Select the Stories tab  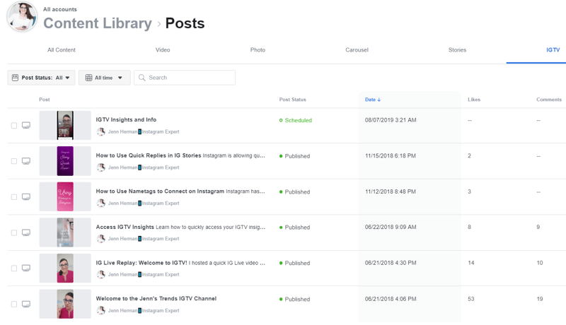point(457,49)
